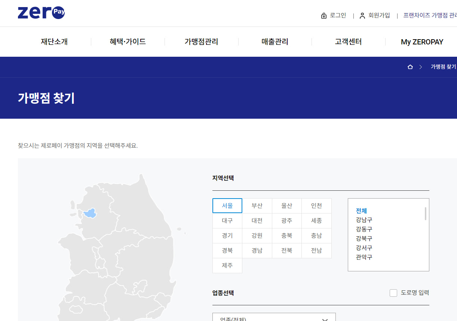Select 강남구 from the district list
This screenshot has width=457, height=321.
tap(363, 220)
